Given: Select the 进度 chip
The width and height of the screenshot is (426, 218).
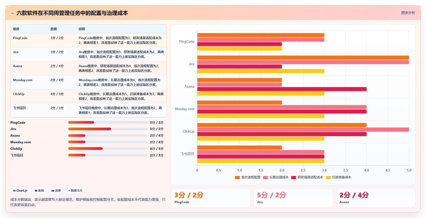Looking at the screenshot, I should (56, 191).
